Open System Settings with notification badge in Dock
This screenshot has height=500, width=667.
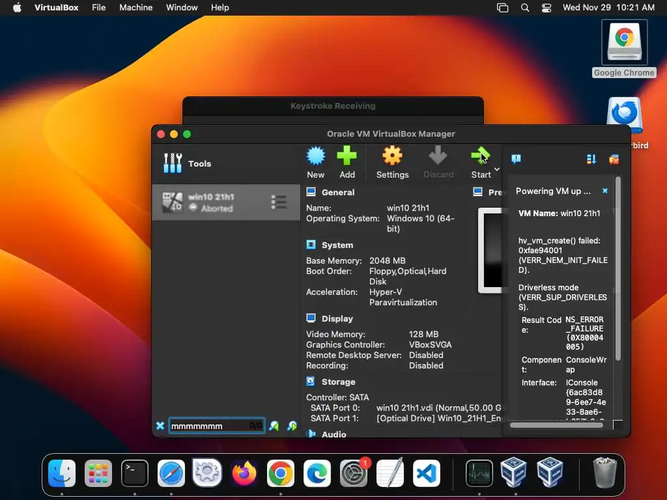(354, 473)
